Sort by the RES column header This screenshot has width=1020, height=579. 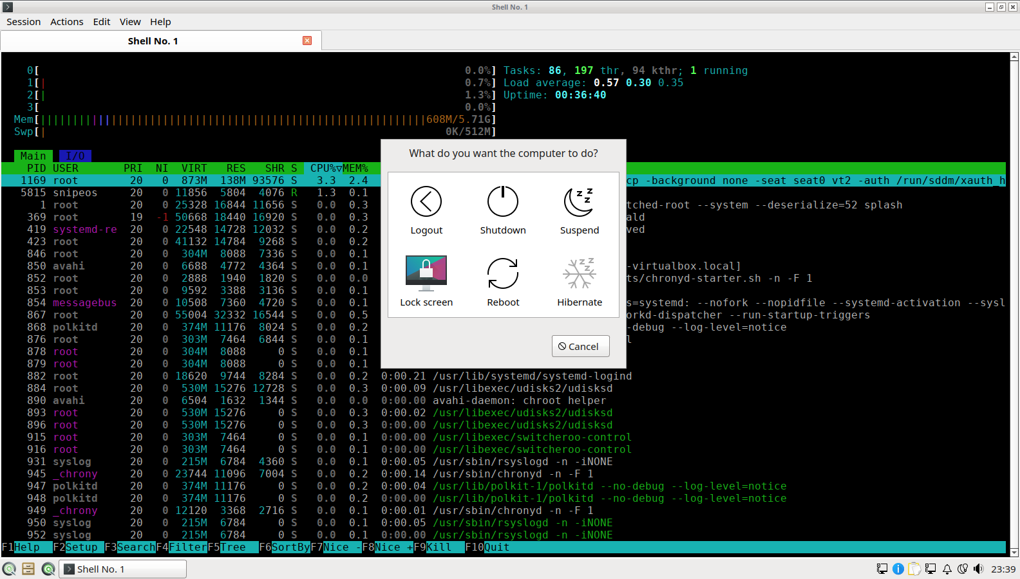coord(236,169)
